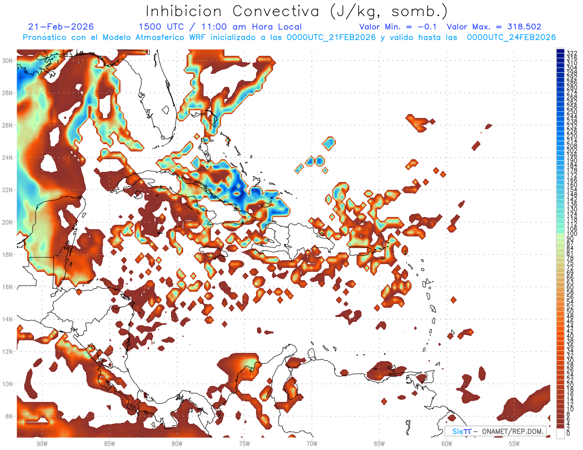Pick the white swatch beside 0 on scale
This screenshot has height=450, width=583.
pyautogui.click(x=560, y=433)
